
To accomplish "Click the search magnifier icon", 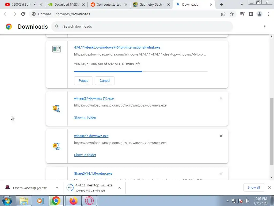I will tap(57, 27).
